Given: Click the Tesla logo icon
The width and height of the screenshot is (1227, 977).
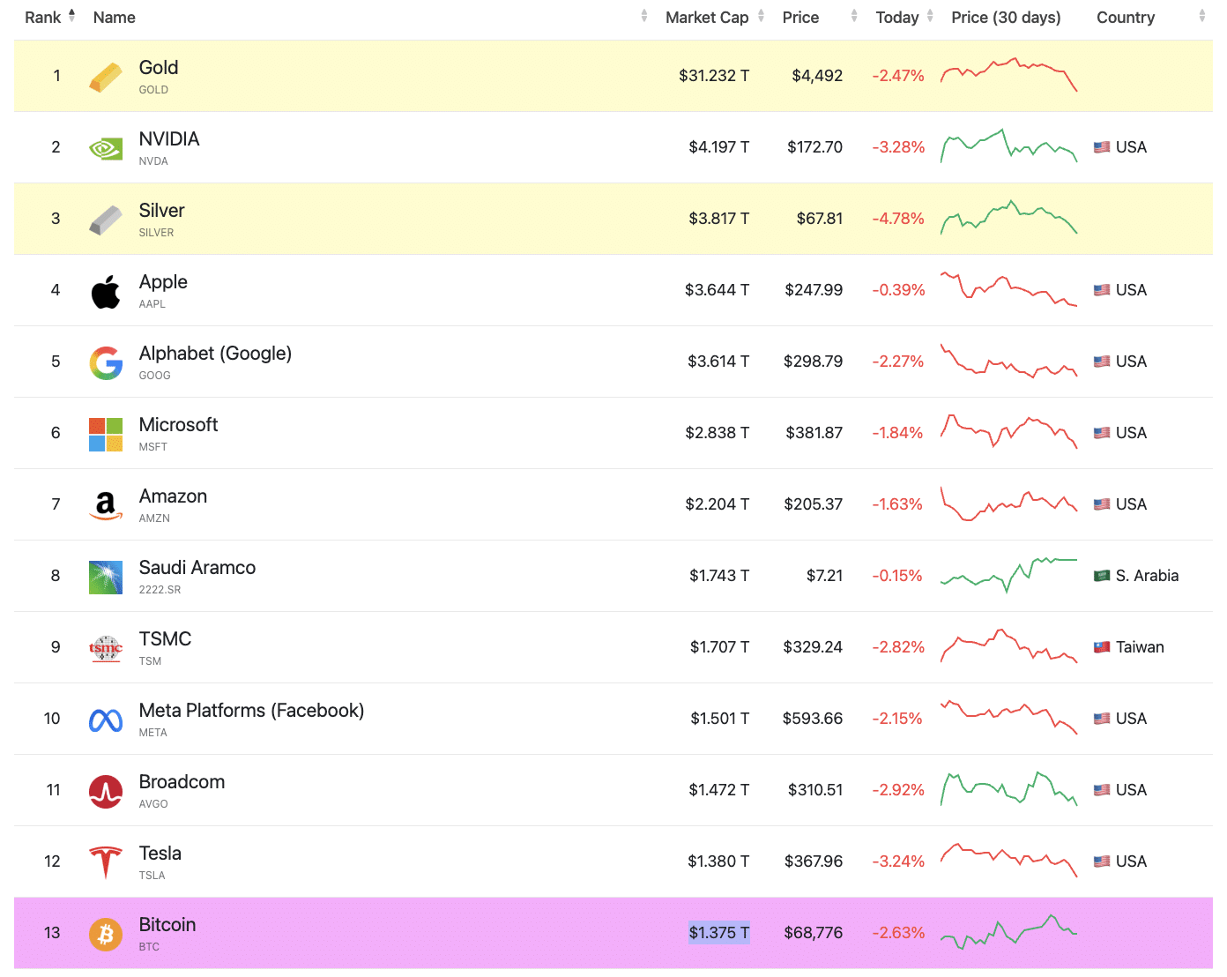Looking at the screenshot, I should pyautogui.click(x=106, y=862).
